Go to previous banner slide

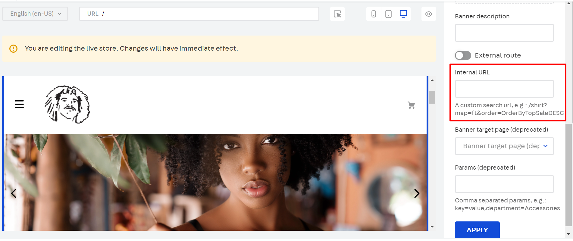point(14,193)
